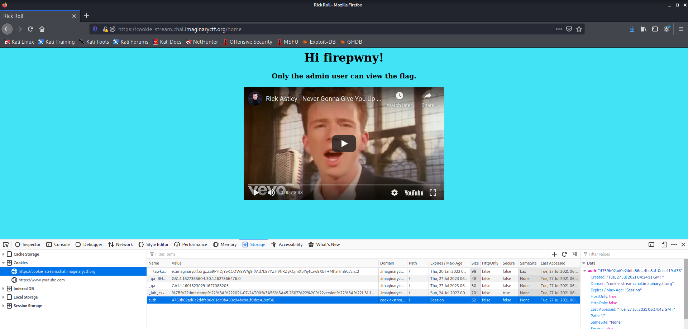The width and height of the screenshot is (688, 329).
Task: Enter video fullscreen mode
Action: [x=433, y=193]
